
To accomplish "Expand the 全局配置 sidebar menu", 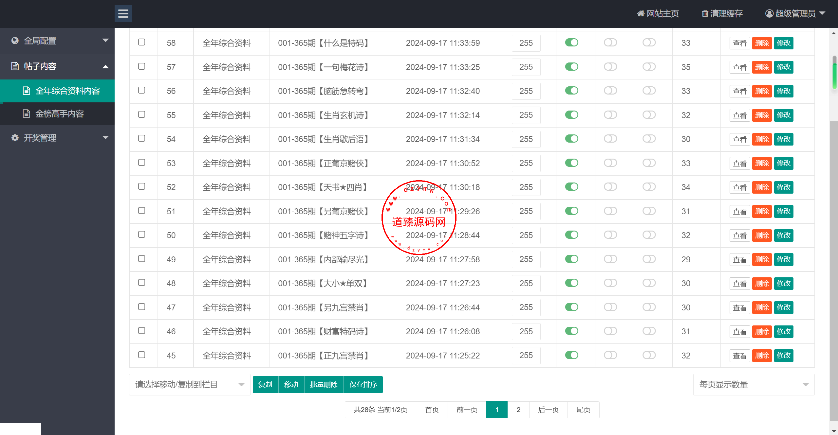I will (57, 41).
